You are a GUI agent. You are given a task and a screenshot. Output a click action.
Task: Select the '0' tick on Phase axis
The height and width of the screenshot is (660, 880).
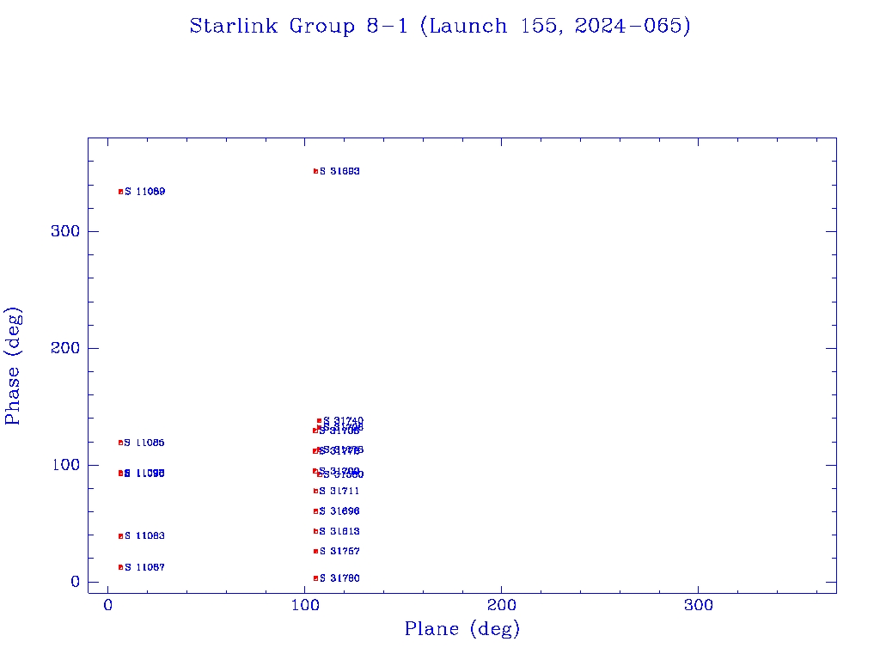coord(76,582)
